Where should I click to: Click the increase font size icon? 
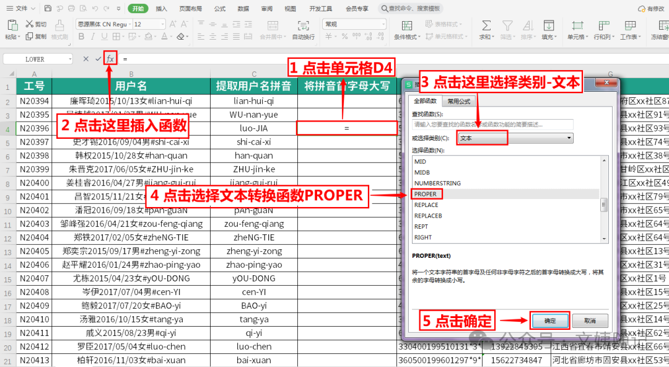[173, 24]
